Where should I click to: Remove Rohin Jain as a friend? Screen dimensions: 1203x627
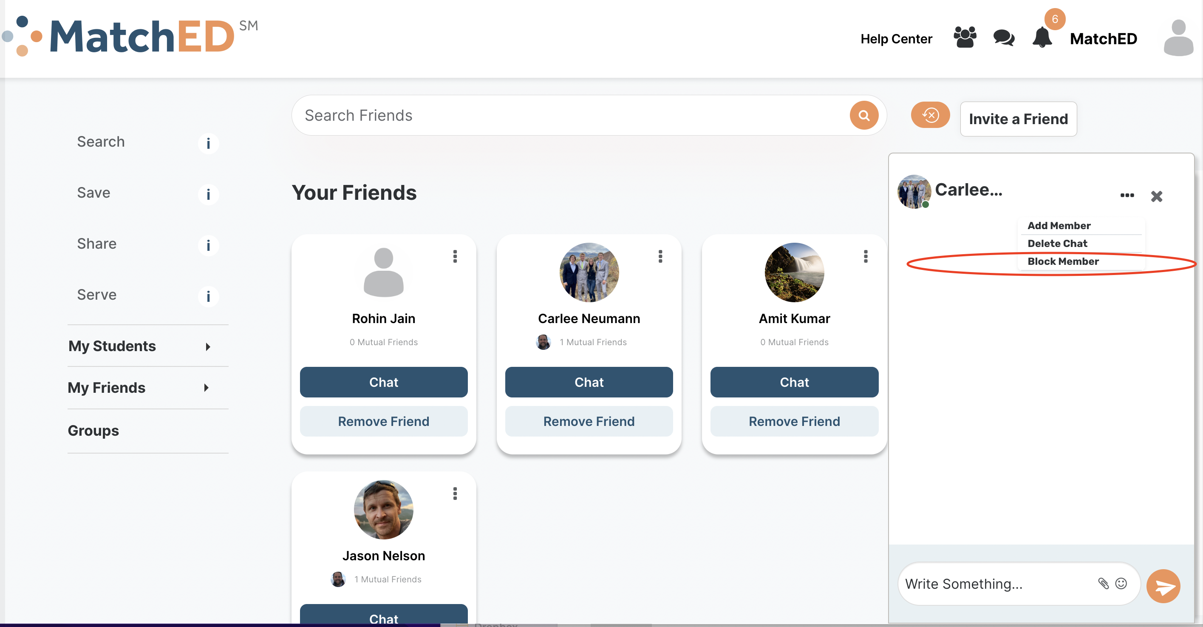pyautogui.click(x=383, y=421)
